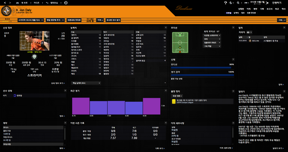Viewport: 288px width, 152px height.
Task: Open the 이적 세부사항 link at panel bottom
Action: (x=226, y=148)
